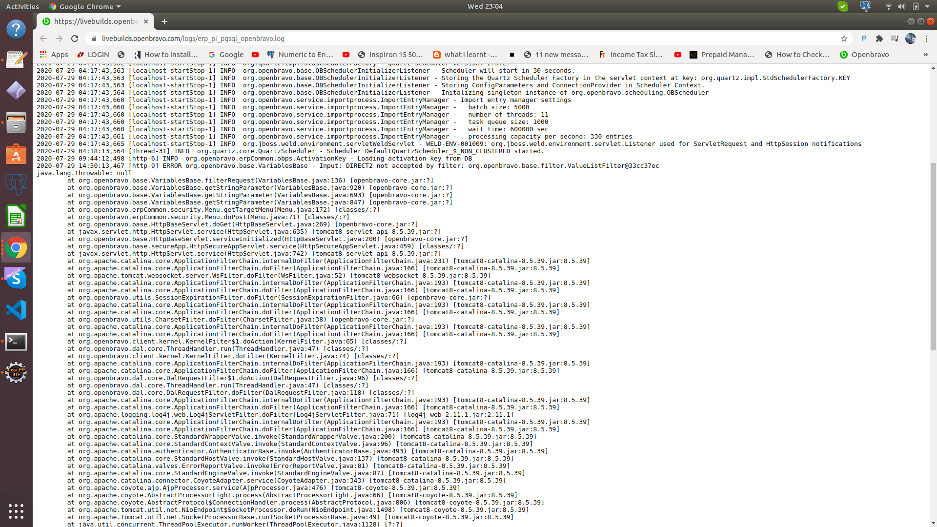Open Skype Preview from dock
Image resolution: width=937 pixels, height=527 pixels.
16,279
